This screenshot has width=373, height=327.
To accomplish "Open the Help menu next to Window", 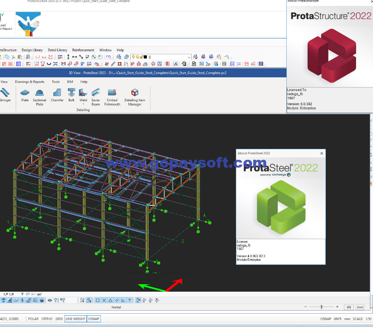I will (120, 50).
